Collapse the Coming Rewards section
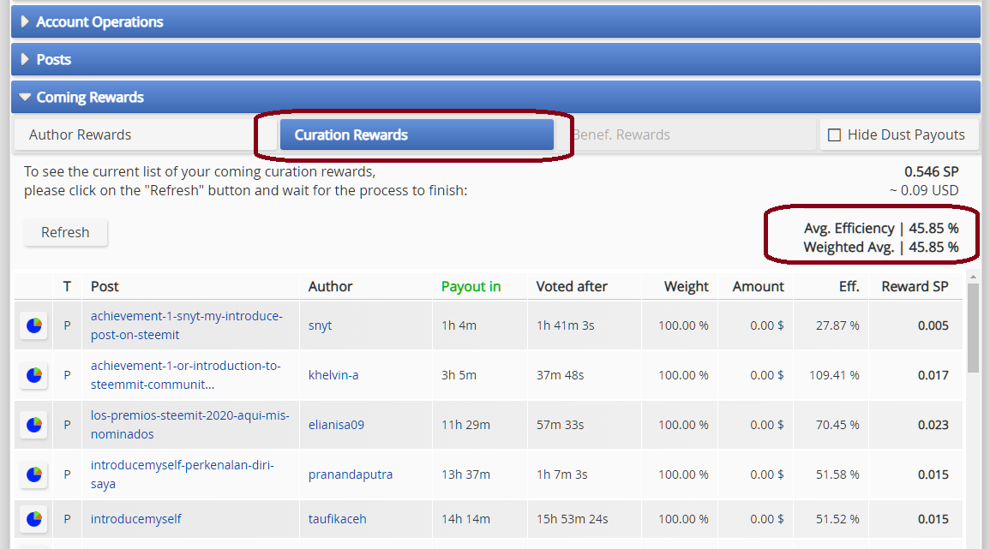Screen dimensions: 990x549 [x=495, y=97]
